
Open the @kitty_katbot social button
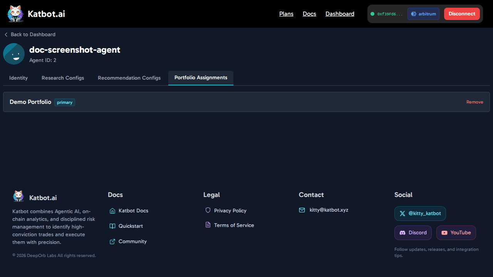tap(420, 214)
